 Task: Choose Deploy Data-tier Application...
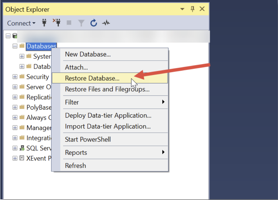click(x=110, y=116)
